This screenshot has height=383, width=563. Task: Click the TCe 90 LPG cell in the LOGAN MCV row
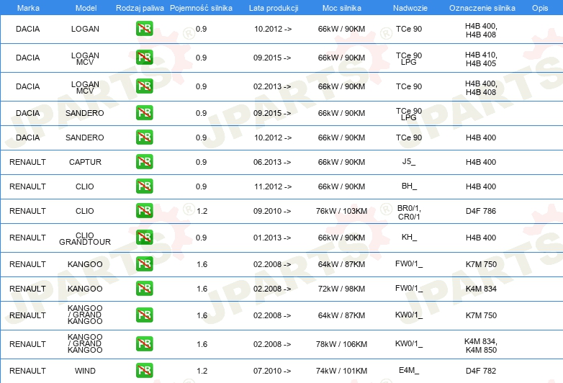(409, 59)
